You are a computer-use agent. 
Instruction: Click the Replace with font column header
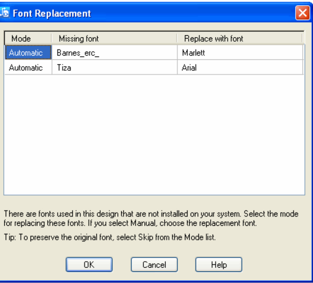click(214, 39)
